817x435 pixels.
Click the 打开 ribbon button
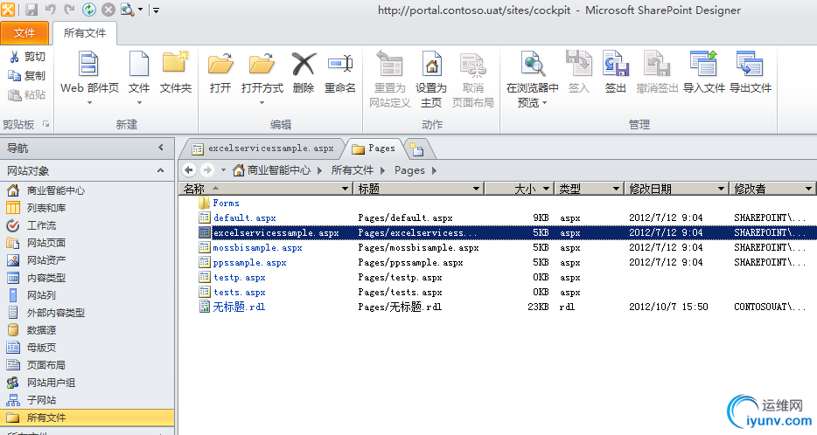tap(220, 72)
